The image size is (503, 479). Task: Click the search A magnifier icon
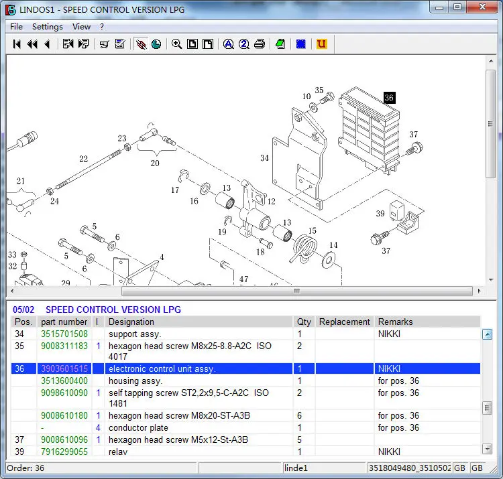[229, 44]
